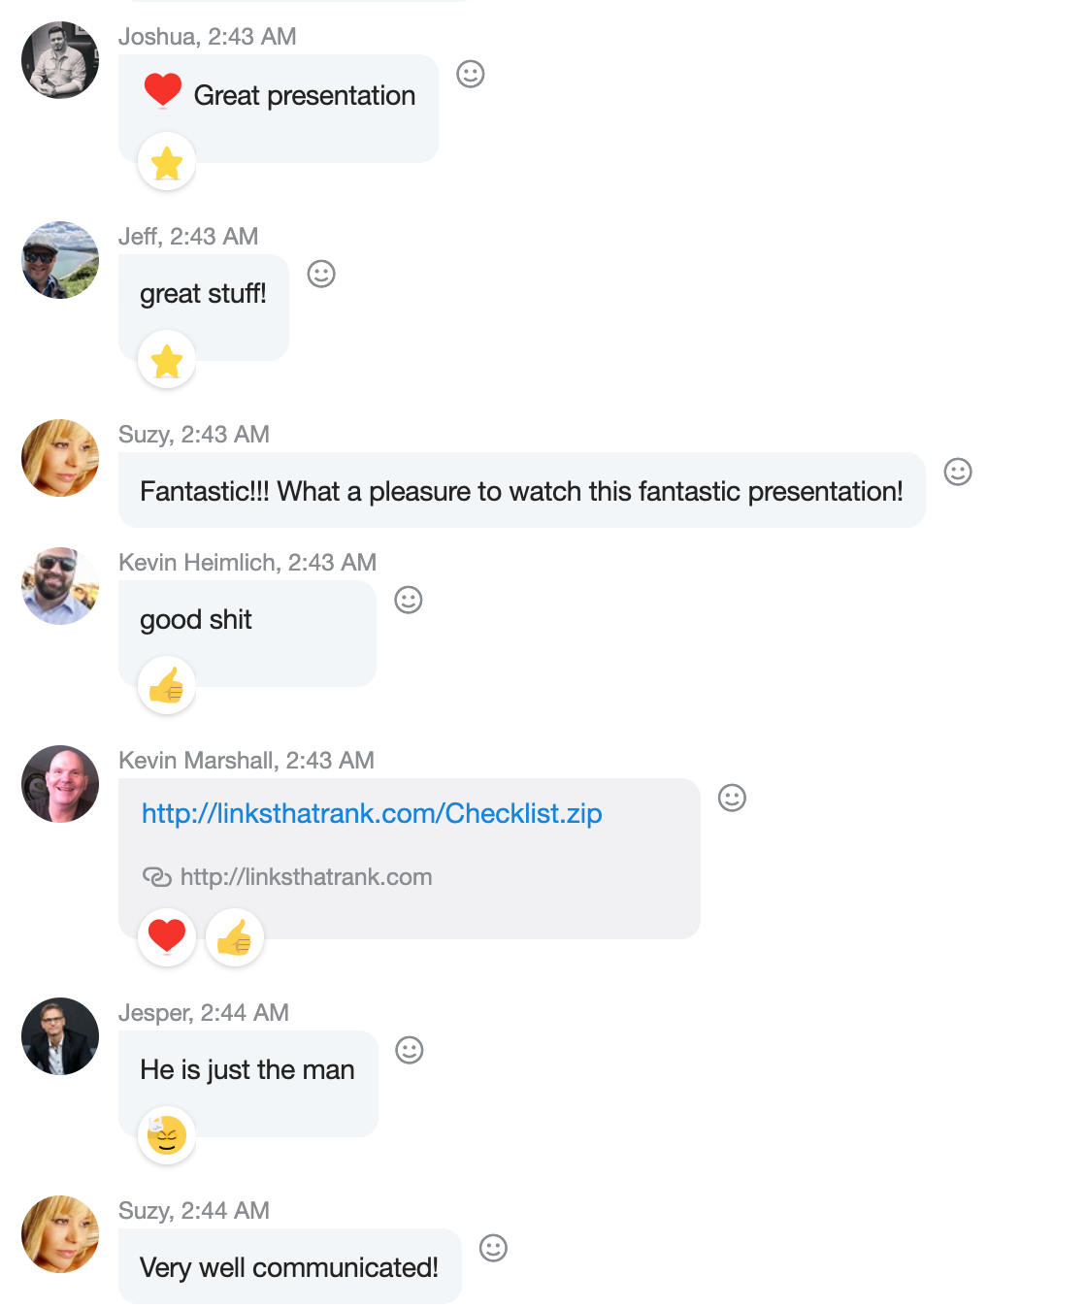Viewport: 1087px width, 1308px height.
Task: Open Kevin Heimlich's avatar
Action: tap(60, 586)
